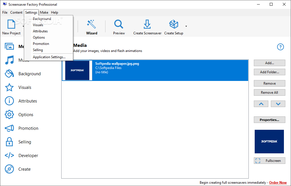The width and height of the screenshot is (291, 186).
Task: Follow the Order Now link
Action: 278,183
